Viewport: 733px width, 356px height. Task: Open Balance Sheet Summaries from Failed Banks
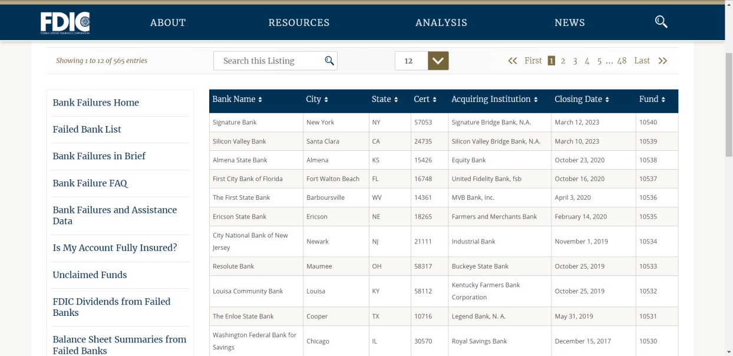[x=120, y=345]
